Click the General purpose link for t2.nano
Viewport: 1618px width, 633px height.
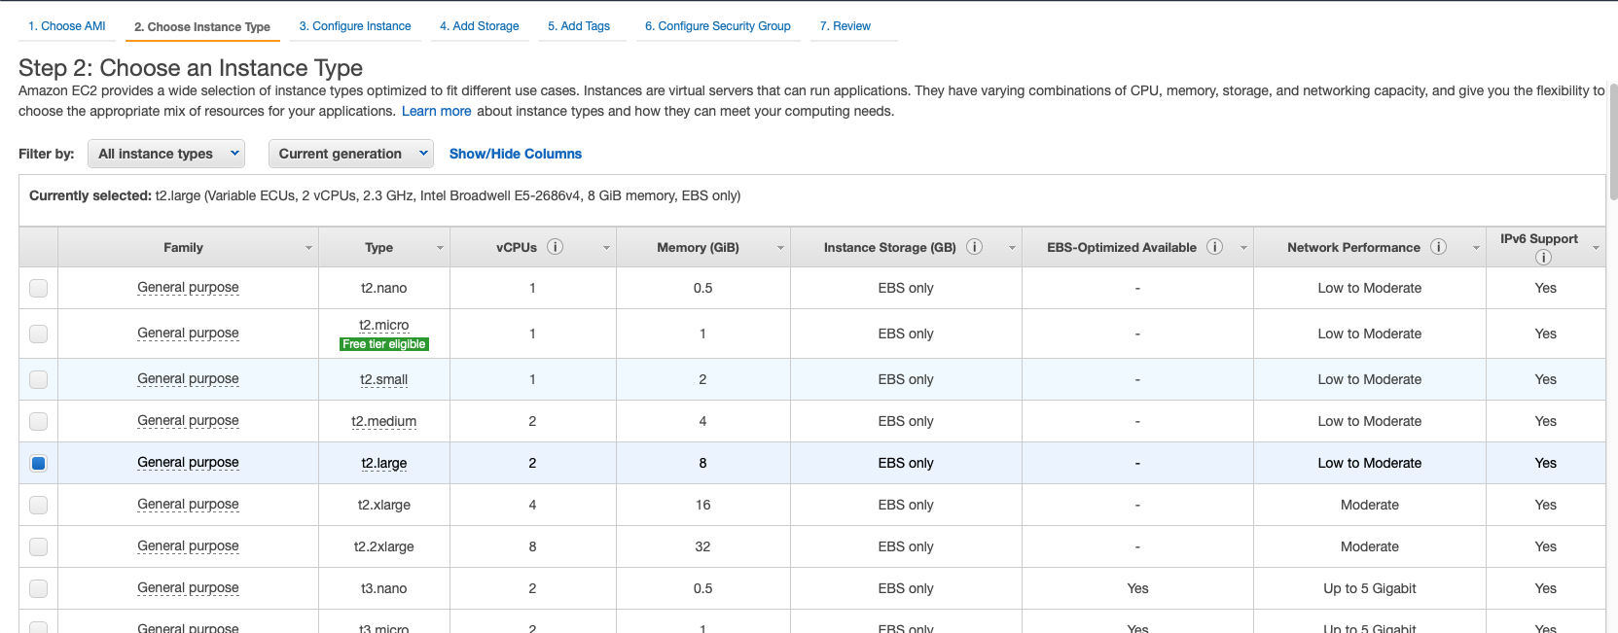point(188,288)
